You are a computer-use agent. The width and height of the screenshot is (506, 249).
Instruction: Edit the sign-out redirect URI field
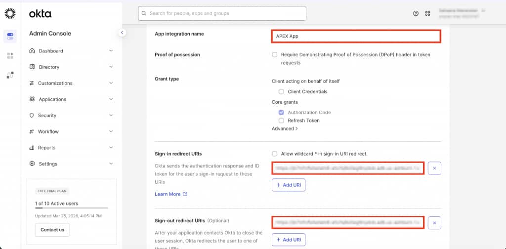coord(348,222)
